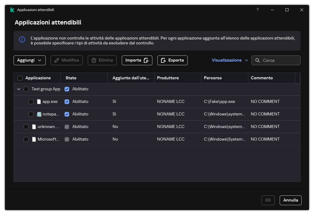Disable the Abilitato toggle for the notepad entry
This screenshot has height=215, width=314.
[x=67, y=114]
